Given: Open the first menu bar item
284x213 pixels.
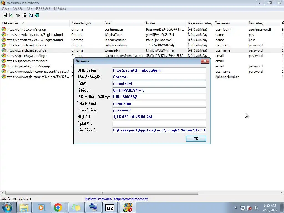Looking at the screenshot, I should (6, 9).
